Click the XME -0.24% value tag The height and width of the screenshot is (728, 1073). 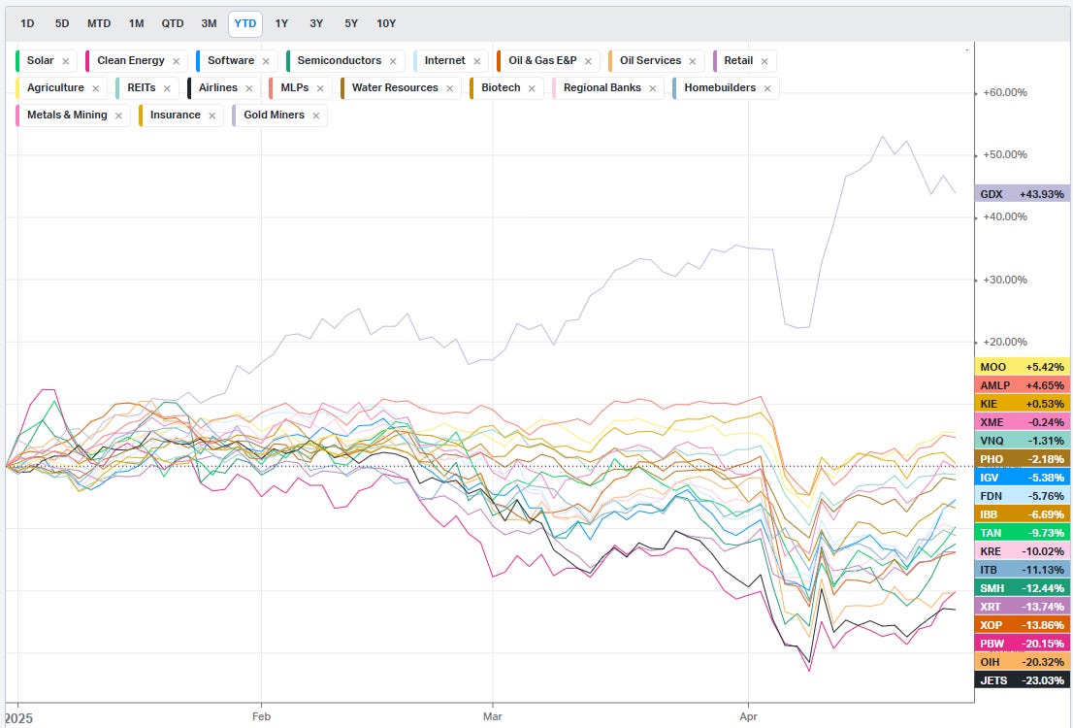click(x=1023, y=422)
